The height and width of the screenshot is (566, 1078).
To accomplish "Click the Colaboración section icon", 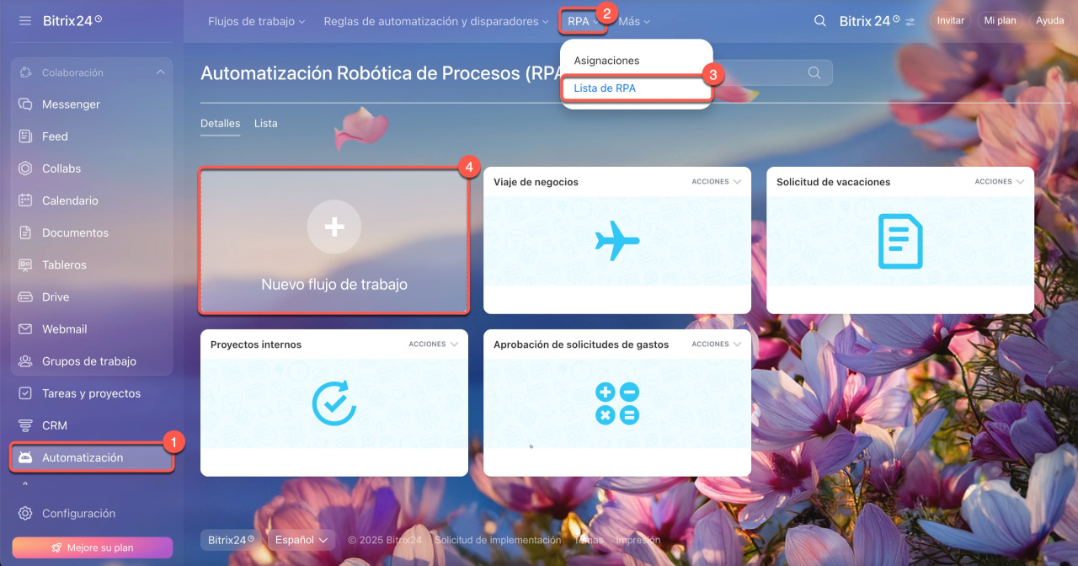I will click(x=25, y=72).
